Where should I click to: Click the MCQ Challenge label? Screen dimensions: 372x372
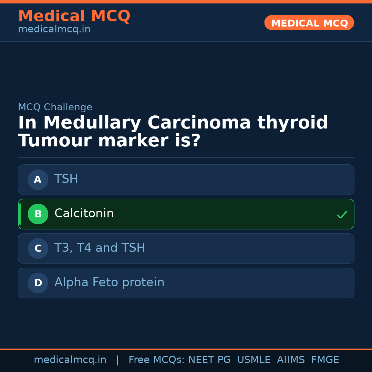55,107
